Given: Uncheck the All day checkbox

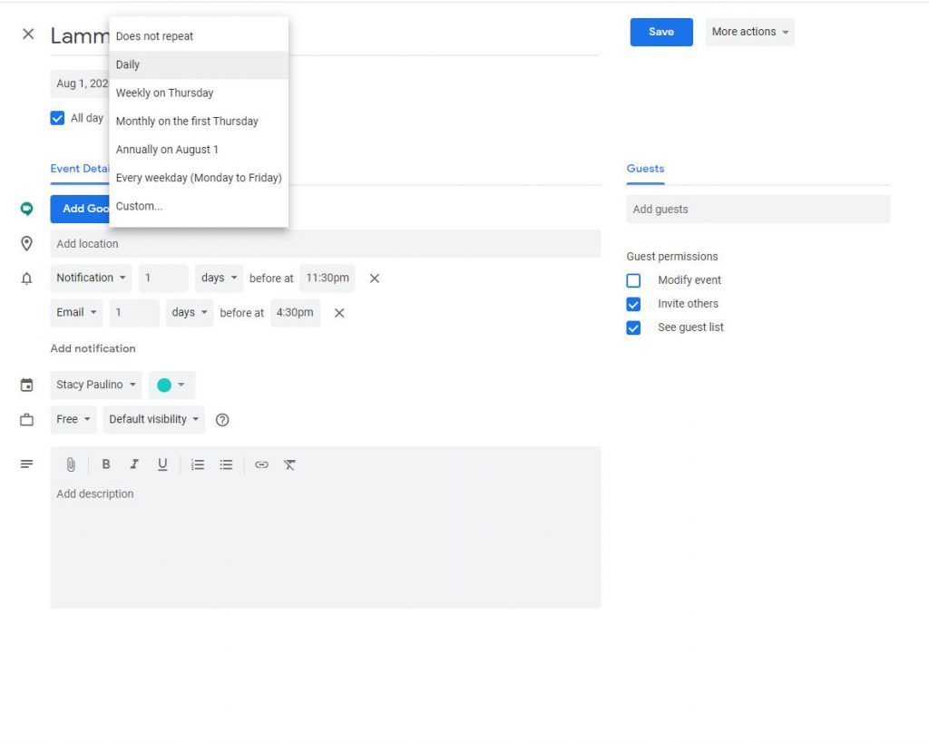Looking at the screenshot, I should [x=57, y=119].
